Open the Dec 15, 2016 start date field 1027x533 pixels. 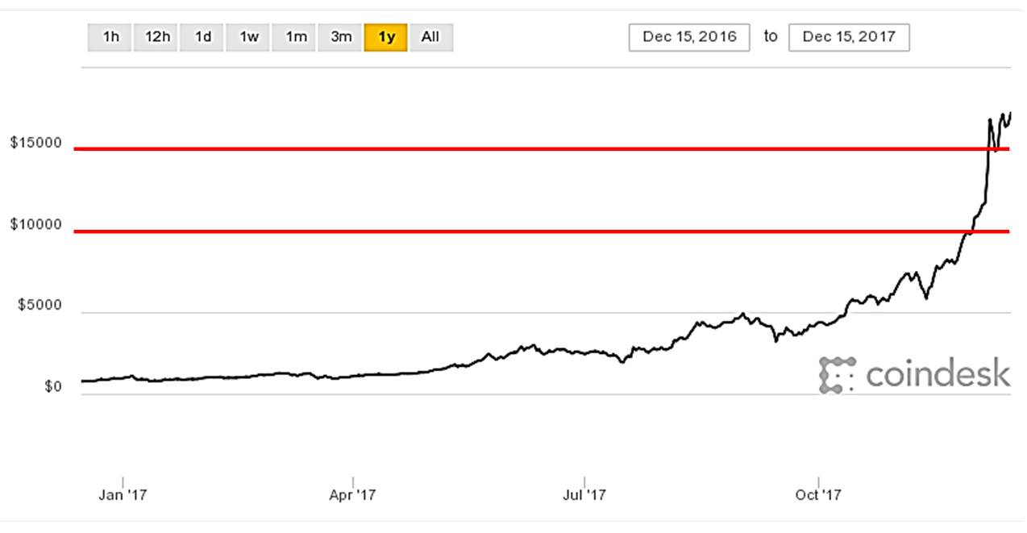[689, 37]
